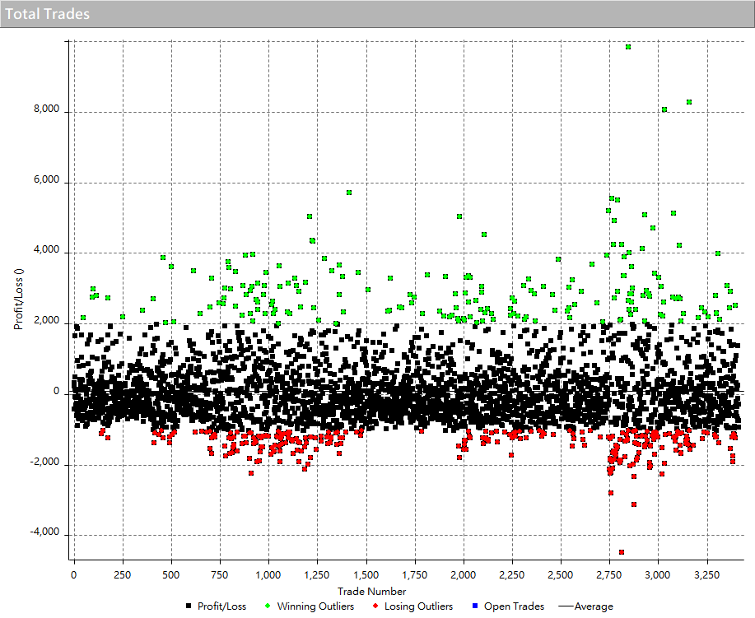Click the Trade Number axis title
The height and width of the screenshot is (618, 755).
tap(371, 592)
